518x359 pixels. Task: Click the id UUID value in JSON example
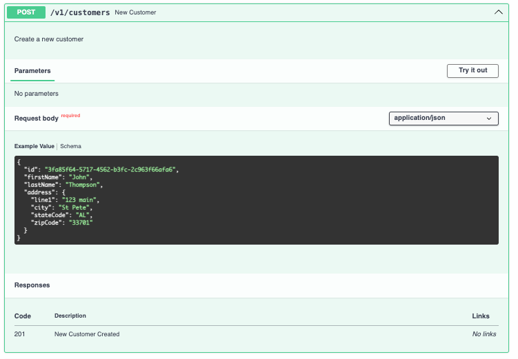tap(110, 169)
